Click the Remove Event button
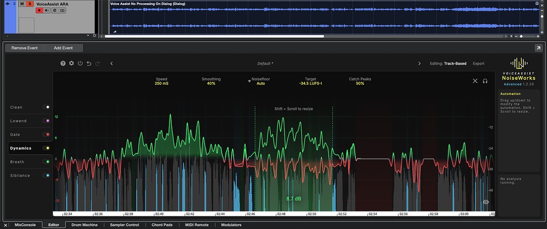This screenshot has width=547, height=229. tap(25, 48)
